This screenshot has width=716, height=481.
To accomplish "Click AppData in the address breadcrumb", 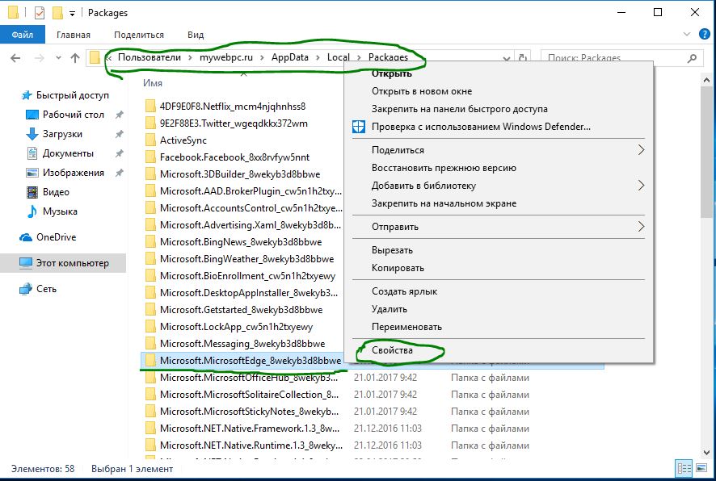I will (x=290, y=57).
